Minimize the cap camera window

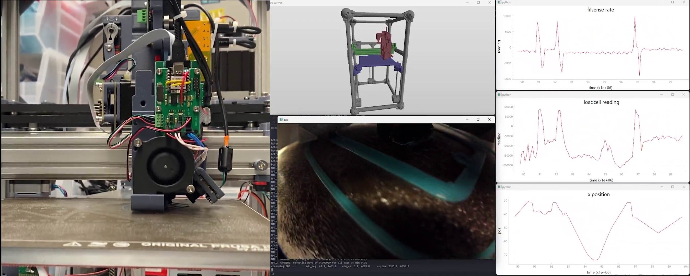click(x=467, y=120)
